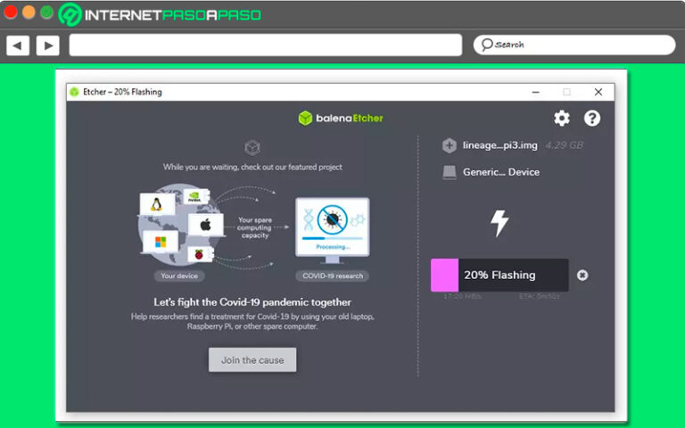Screen dimensions: 685x428
Task: Click the help question mark icon
Action: point(592,118)
